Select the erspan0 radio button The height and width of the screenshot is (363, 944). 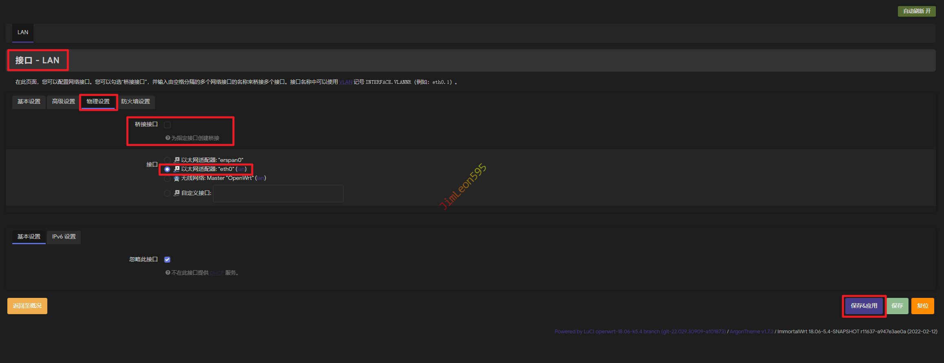[167, 160]
